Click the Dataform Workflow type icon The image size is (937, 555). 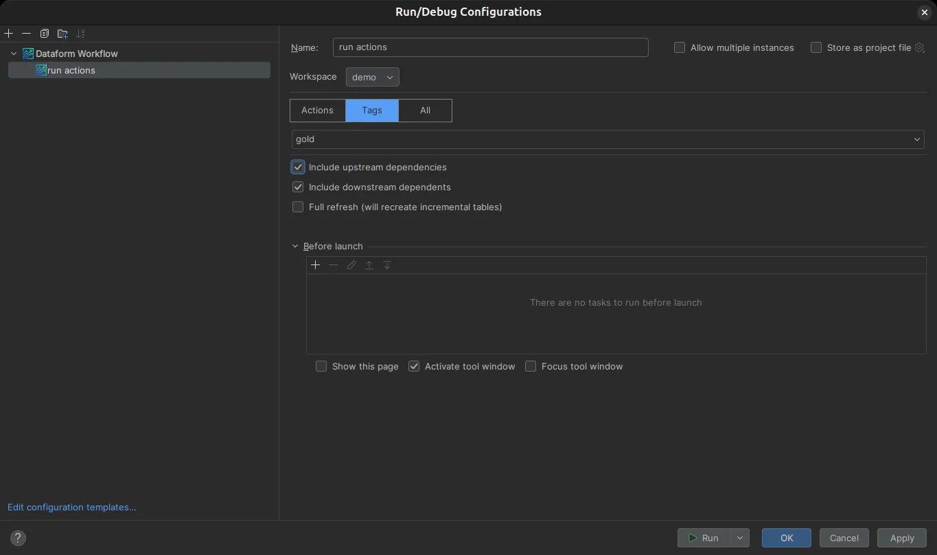click(x=28, y=54)
